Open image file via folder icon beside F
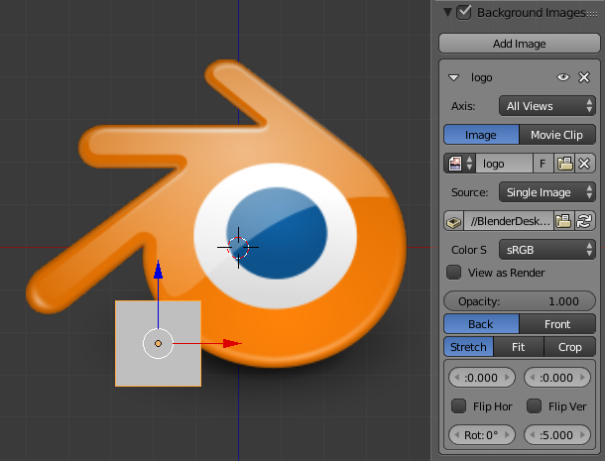Screen dimensions: 605x461 [x=564, y=164]
